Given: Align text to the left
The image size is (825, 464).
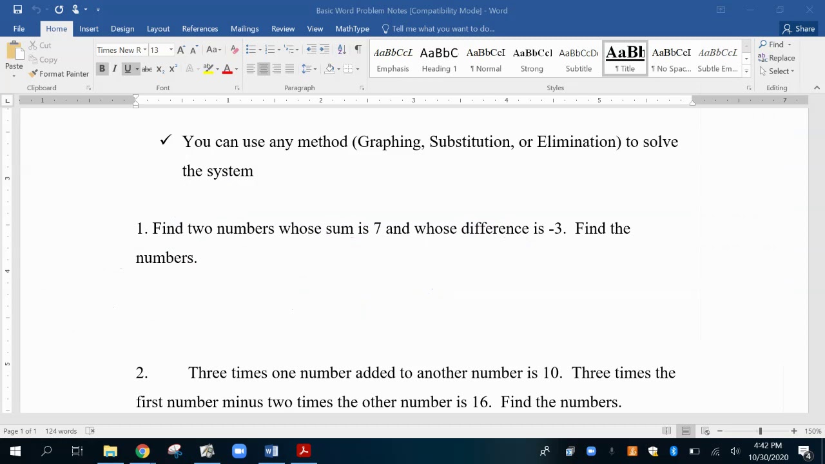Looking at the screenshot, I should pyautogui.click(x=251, y=69).
